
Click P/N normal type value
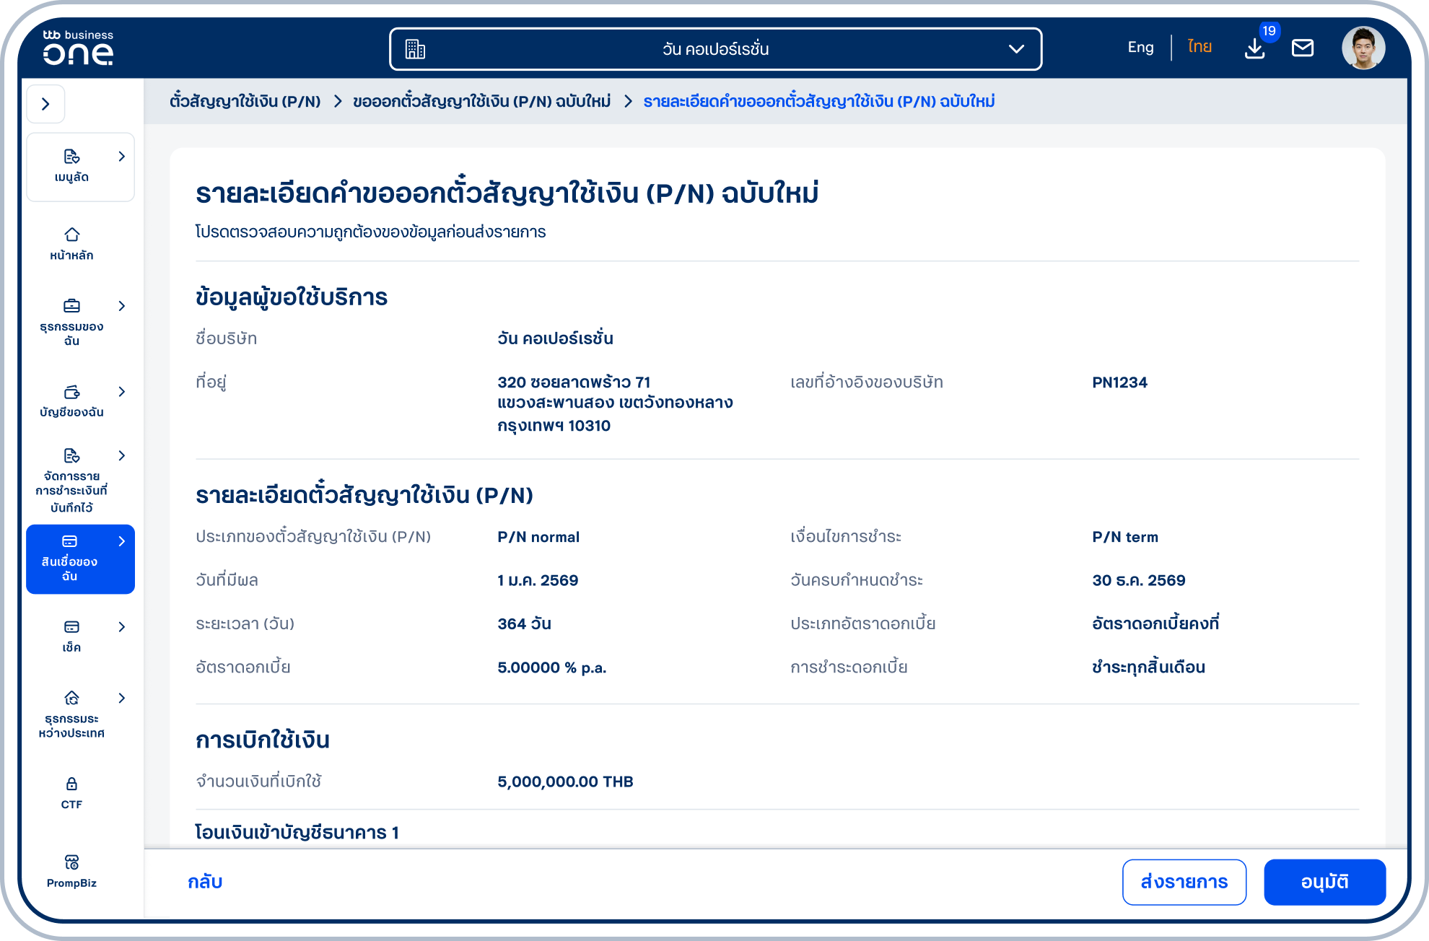(x=538, y=537)
